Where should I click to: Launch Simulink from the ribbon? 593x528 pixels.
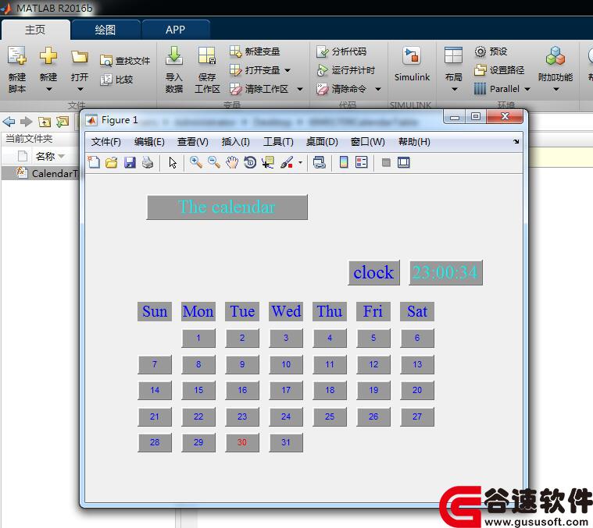(412, 64)
